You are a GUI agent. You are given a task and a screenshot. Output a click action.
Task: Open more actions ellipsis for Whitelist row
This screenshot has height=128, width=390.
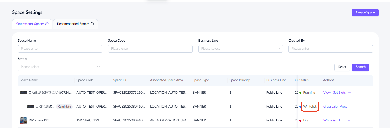(x=351, y=107)
